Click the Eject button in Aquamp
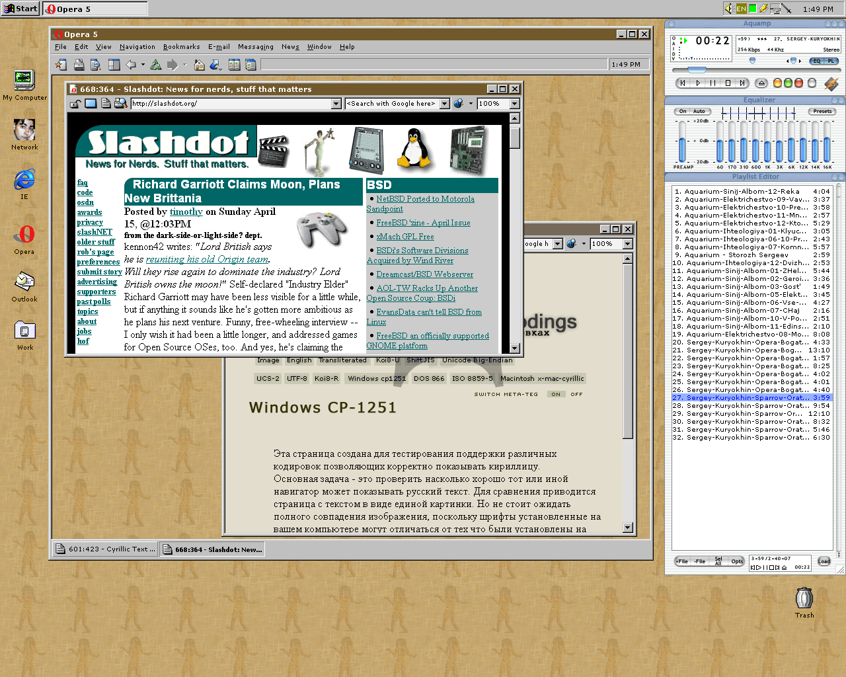 761,83
